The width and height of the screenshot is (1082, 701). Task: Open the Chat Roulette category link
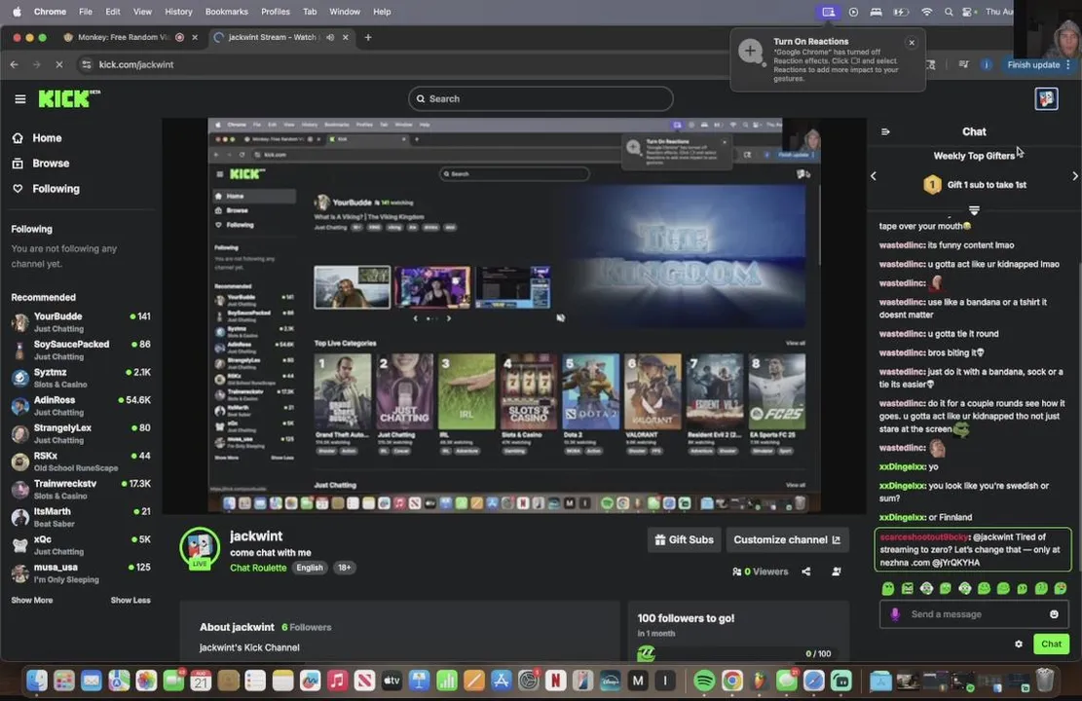click(x=258, y=568)
